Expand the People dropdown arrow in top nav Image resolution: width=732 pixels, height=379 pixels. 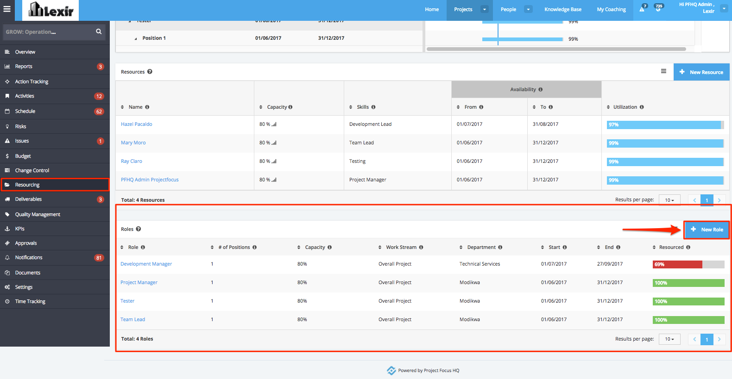[528, 9]
